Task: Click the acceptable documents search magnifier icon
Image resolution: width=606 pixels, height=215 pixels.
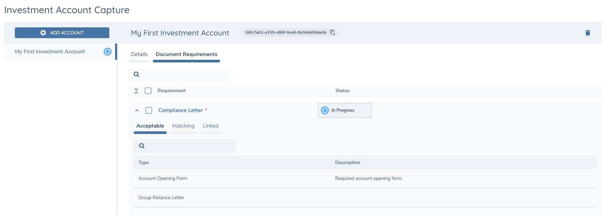Action: pyautogui.click(x=142, y=146)
